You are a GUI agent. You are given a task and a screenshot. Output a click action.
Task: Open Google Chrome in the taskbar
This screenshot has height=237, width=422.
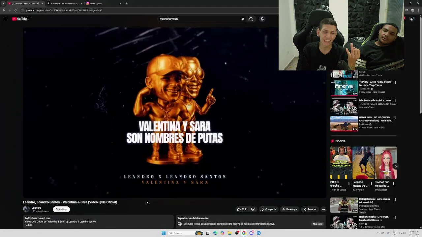pyautogui.click(x=244, y=233)
